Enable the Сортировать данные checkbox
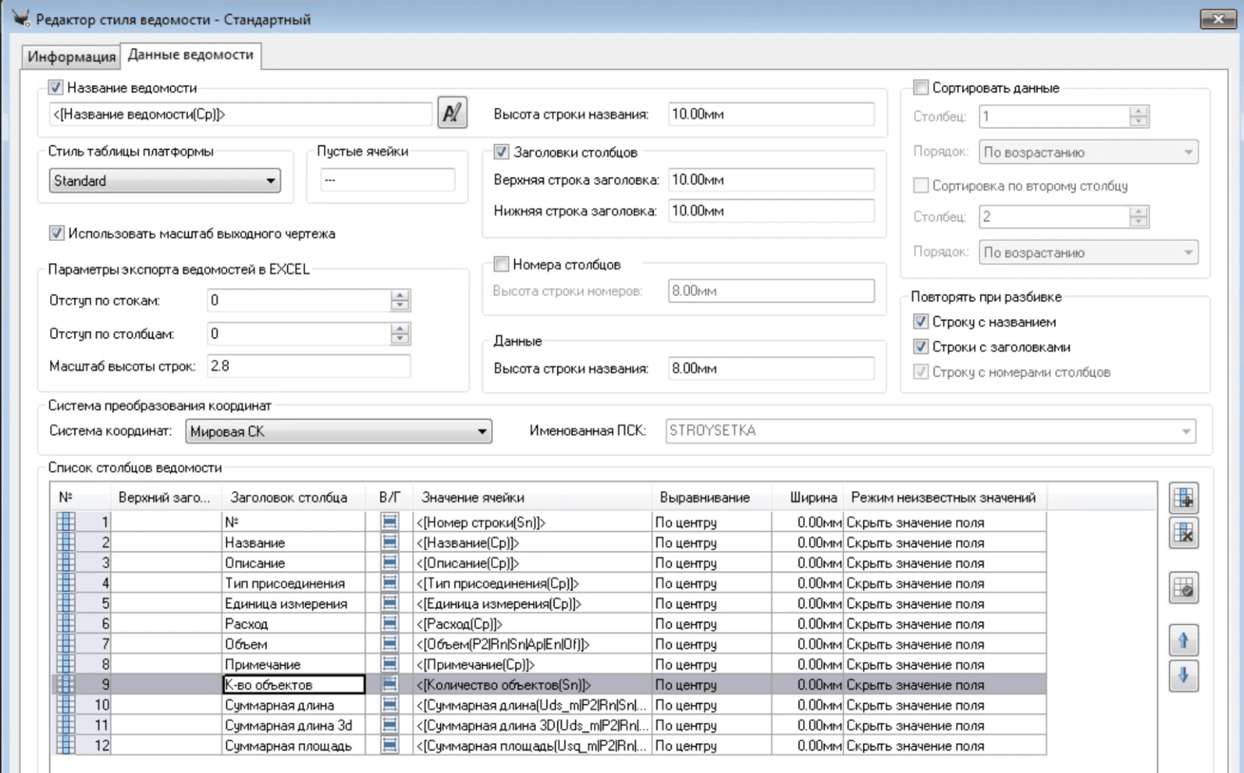Screen dimensions: 1244x773 coord(921,88)
